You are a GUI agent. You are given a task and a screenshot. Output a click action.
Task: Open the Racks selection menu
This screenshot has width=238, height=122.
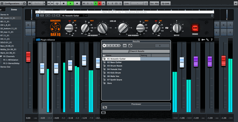[x=37, y=3]
